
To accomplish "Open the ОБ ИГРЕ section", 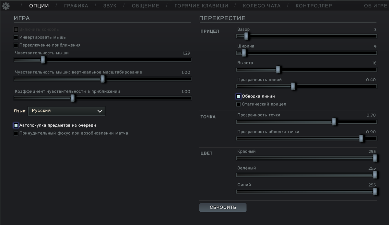I will pos(376,6).
